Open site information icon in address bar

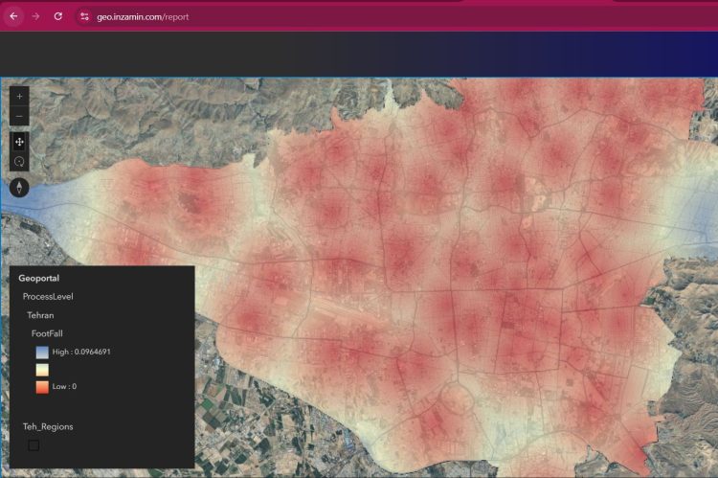coord(84,16)
